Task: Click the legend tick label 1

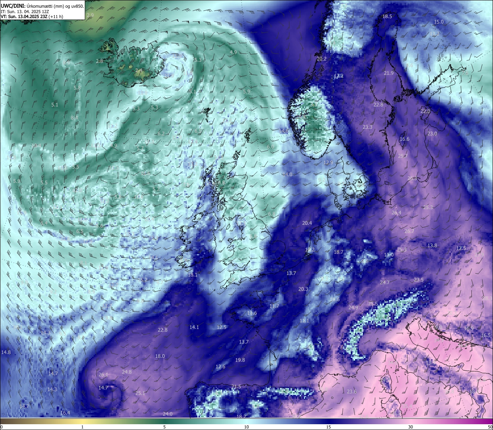Action: pyautogui.click(x=82, y=427)
